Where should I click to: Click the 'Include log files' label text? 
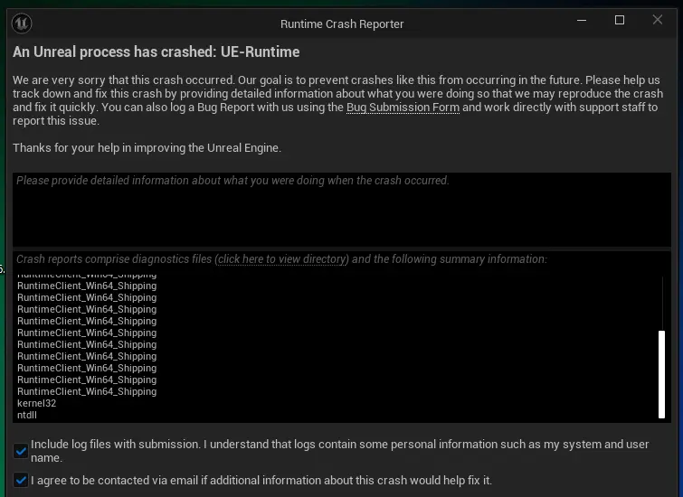point(340,451)
